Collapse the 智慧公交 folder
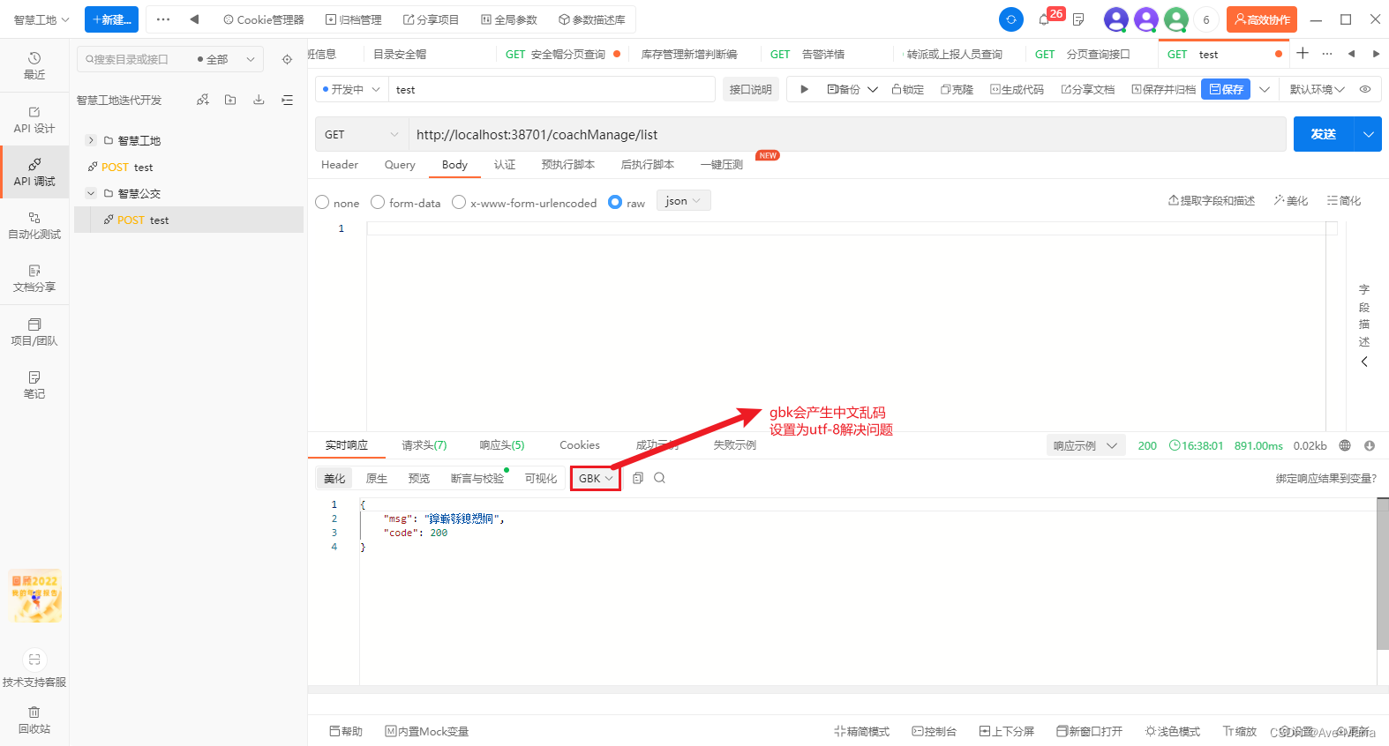The width and height of the screenshot is (1389, 746). click(x=90, y=193)
